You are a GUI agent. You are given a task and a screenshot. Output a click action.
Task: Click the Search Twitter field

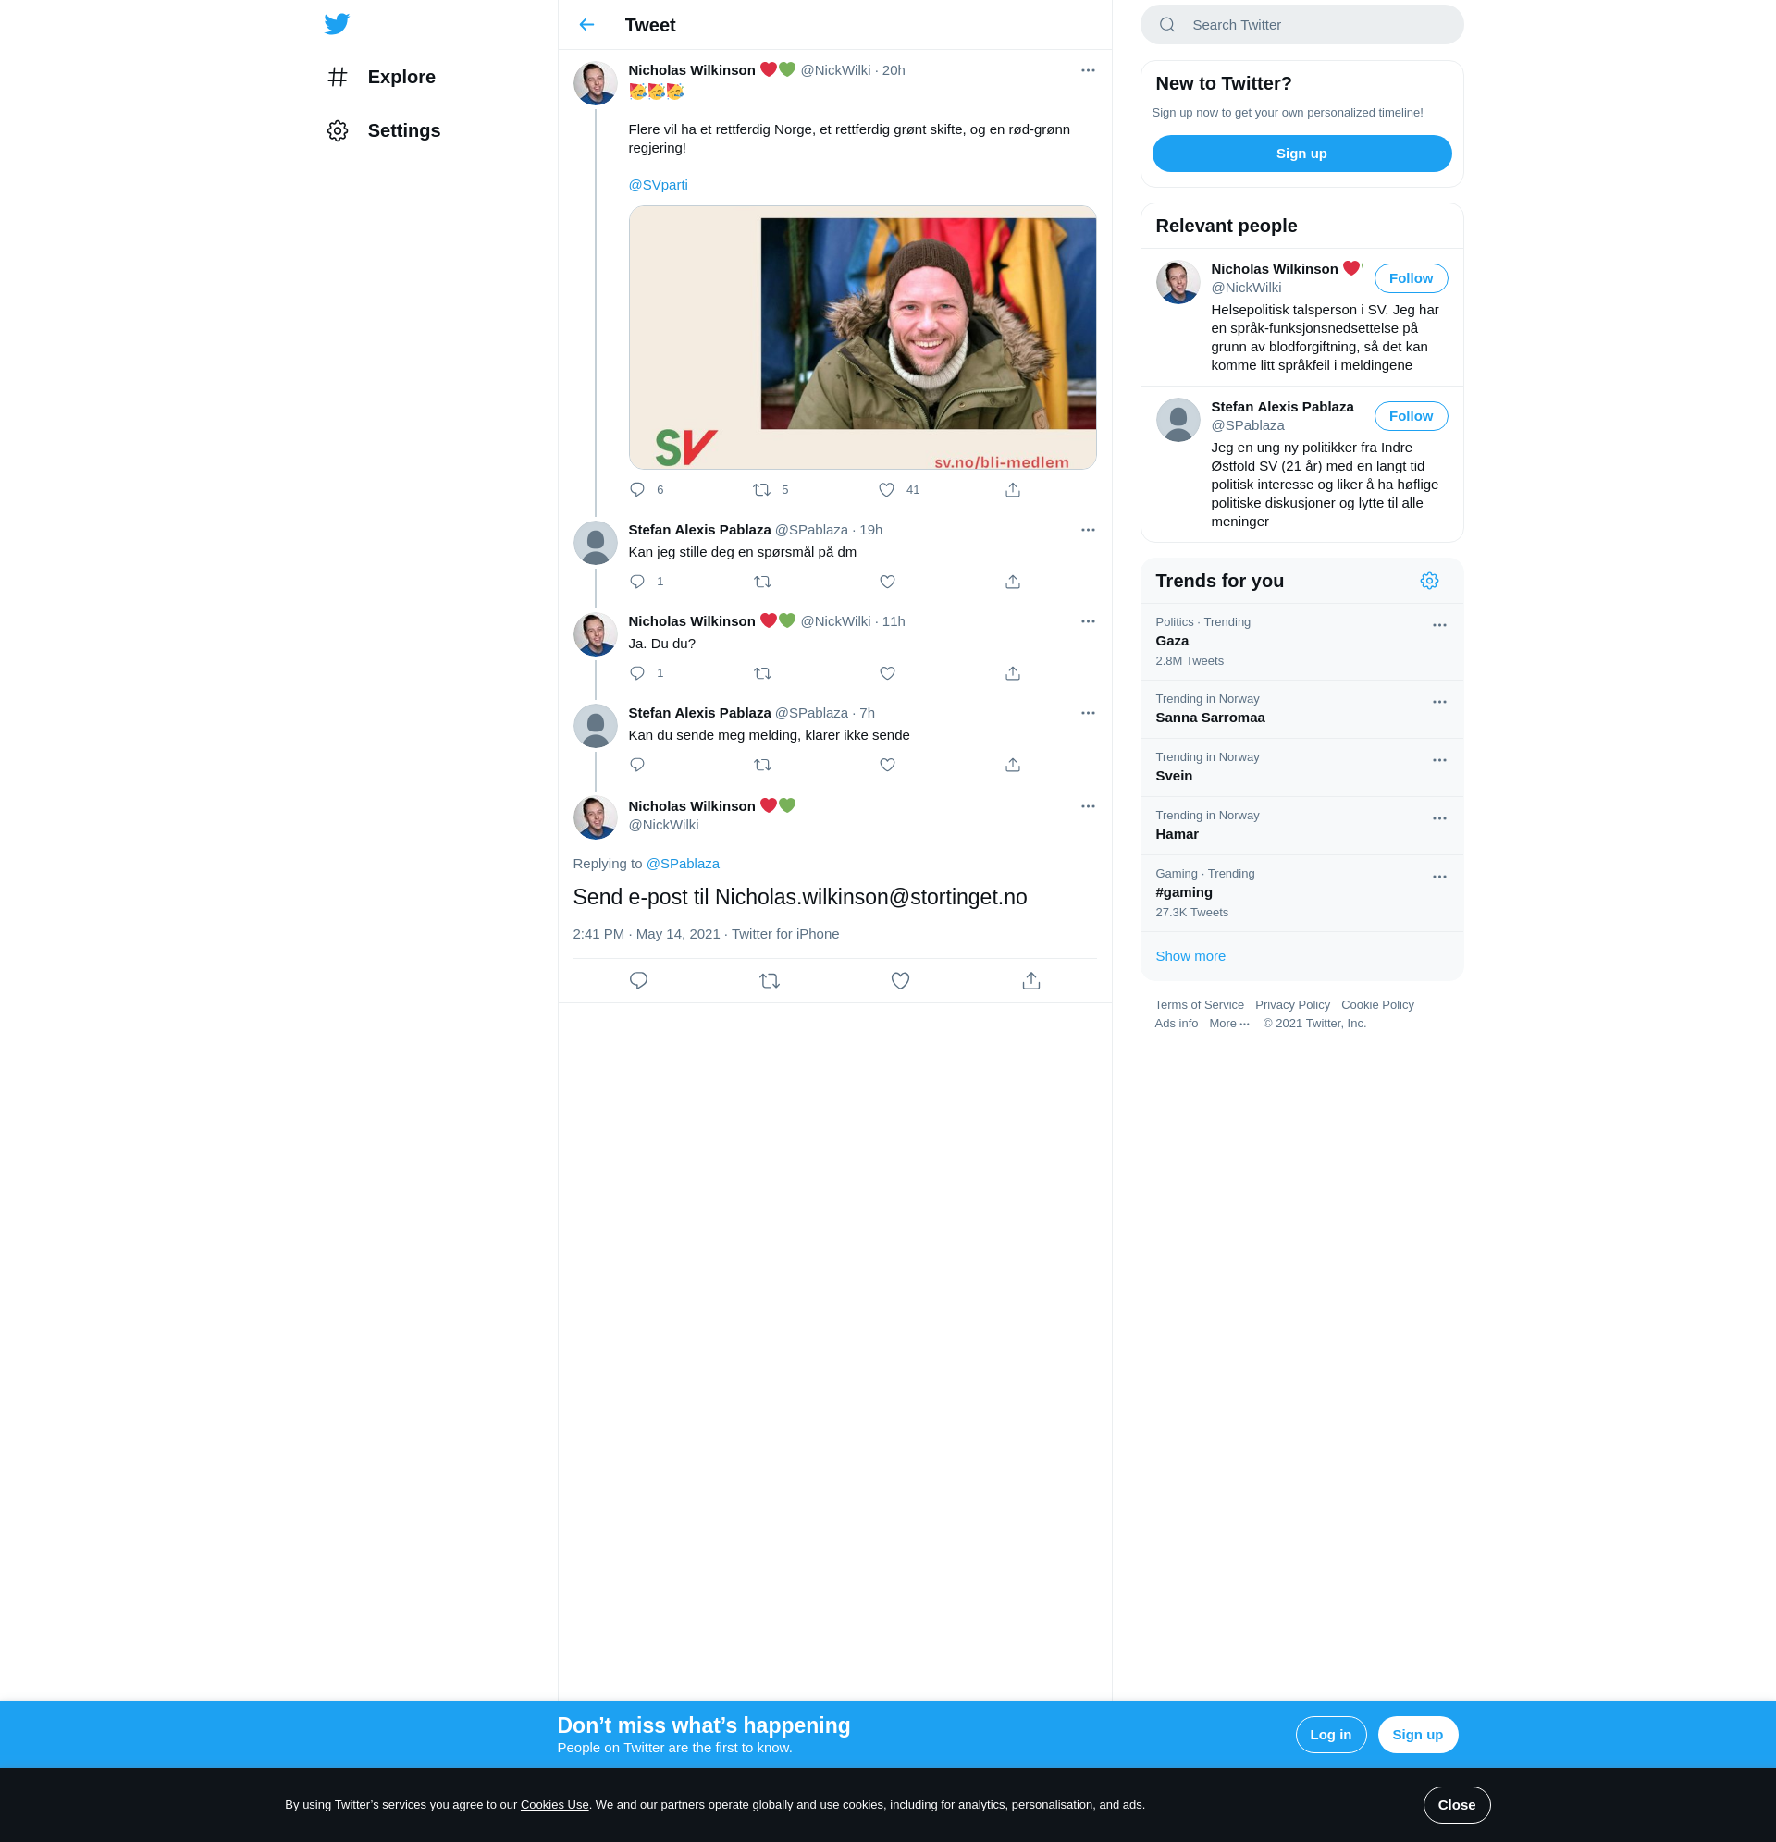(1301, 24)
